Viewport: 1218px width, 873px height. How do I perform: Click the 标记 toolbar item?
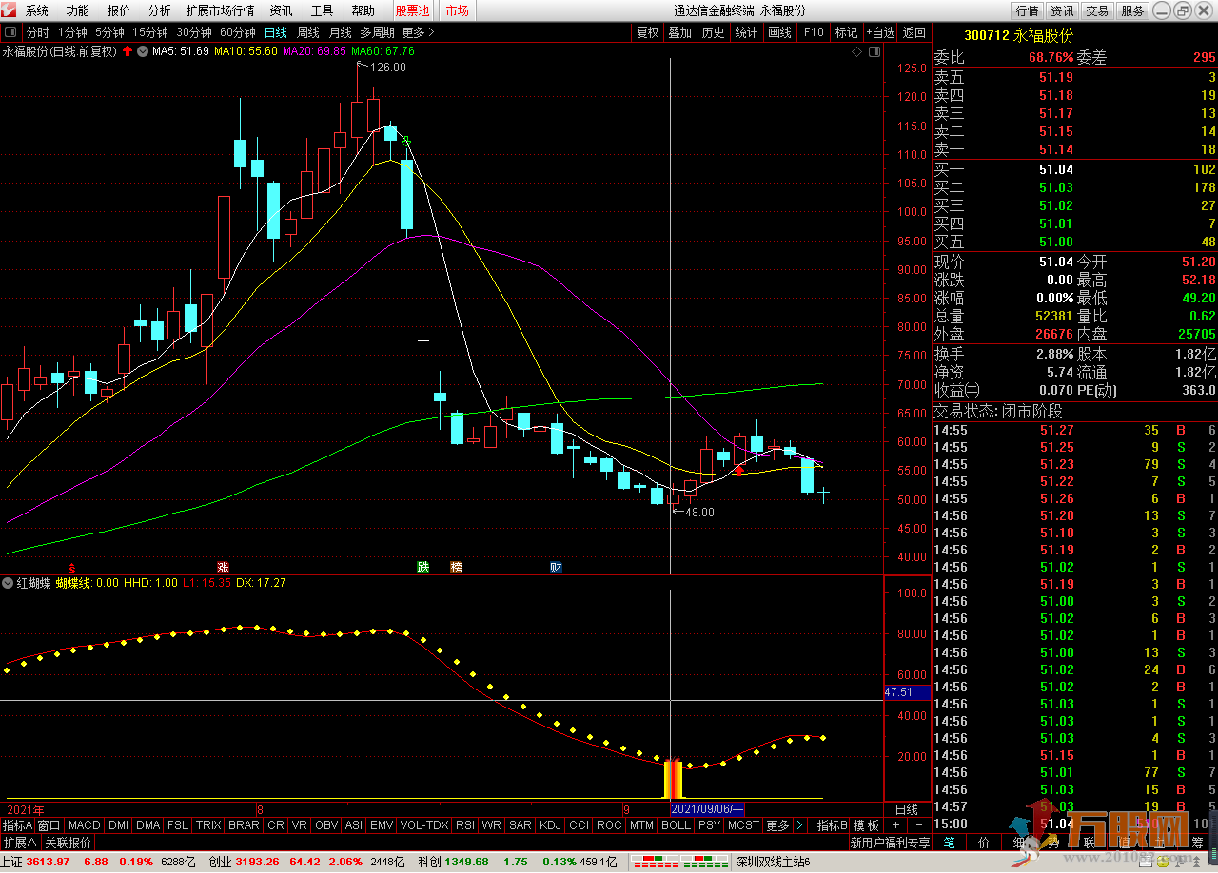tap(846, 32)
